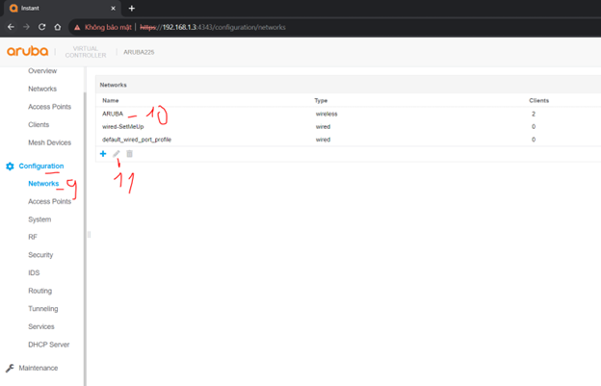Collapse the Configuration section
601x386 pixels.
pos(41,167)
